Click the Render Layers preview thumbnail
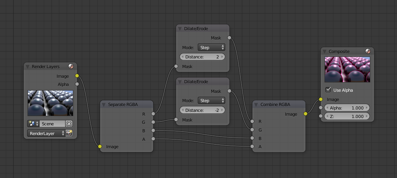397x178 pixels. [x=50, y=103]
